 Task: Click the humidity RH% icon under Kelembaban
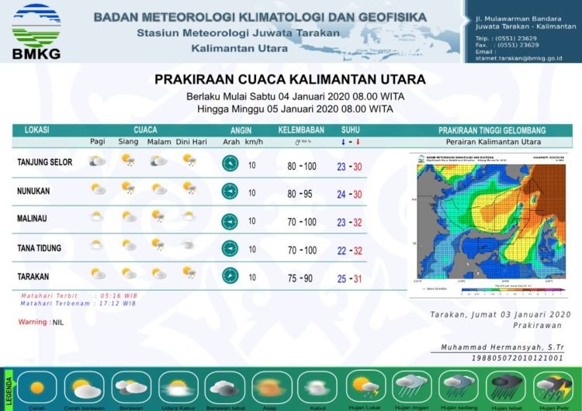[303, 142]
